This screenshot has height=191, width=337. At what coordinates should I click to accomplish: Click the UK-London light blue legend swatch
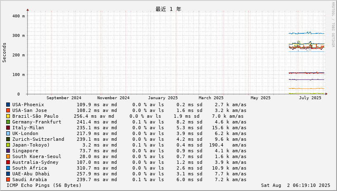8,133
